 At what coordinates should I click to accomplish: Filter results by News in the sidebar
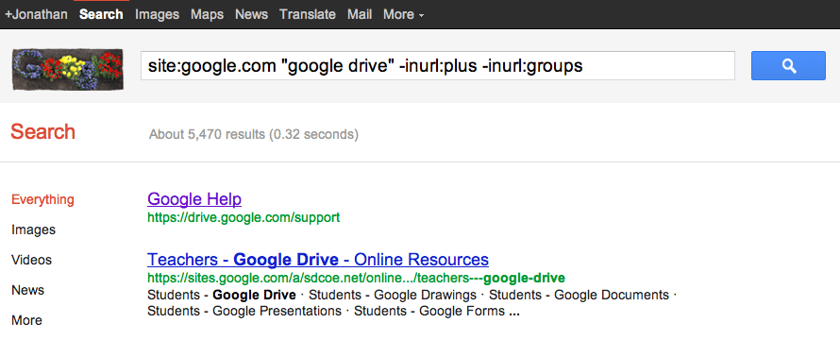[x=28, y=290]
